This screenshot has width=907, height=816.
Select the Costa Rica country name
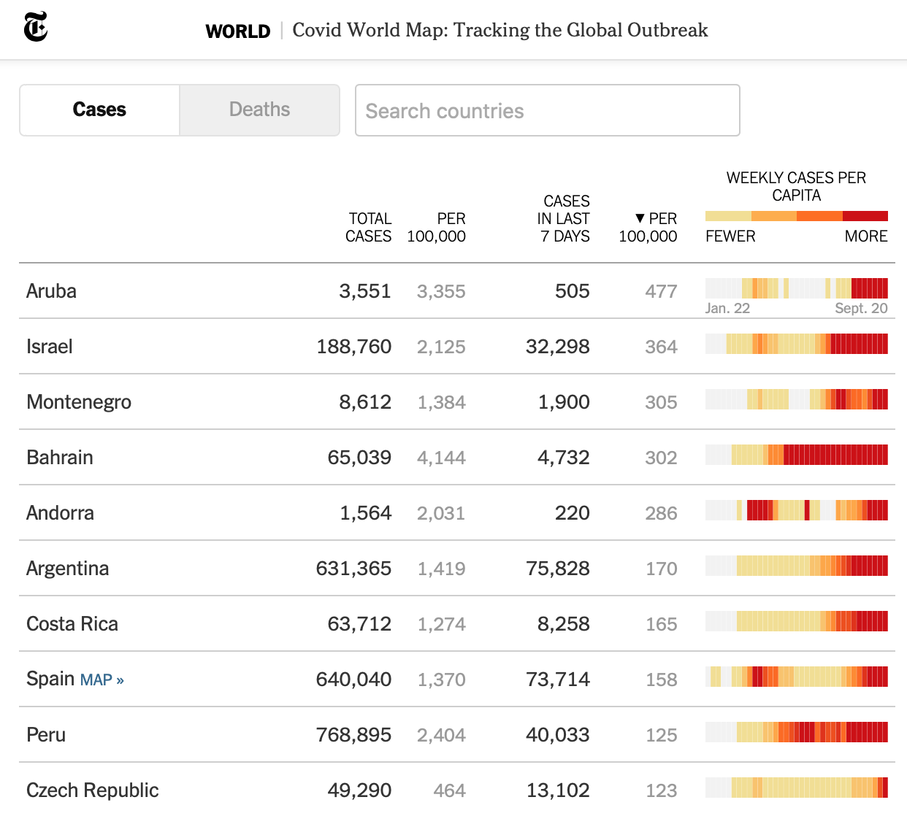[72, 624]
